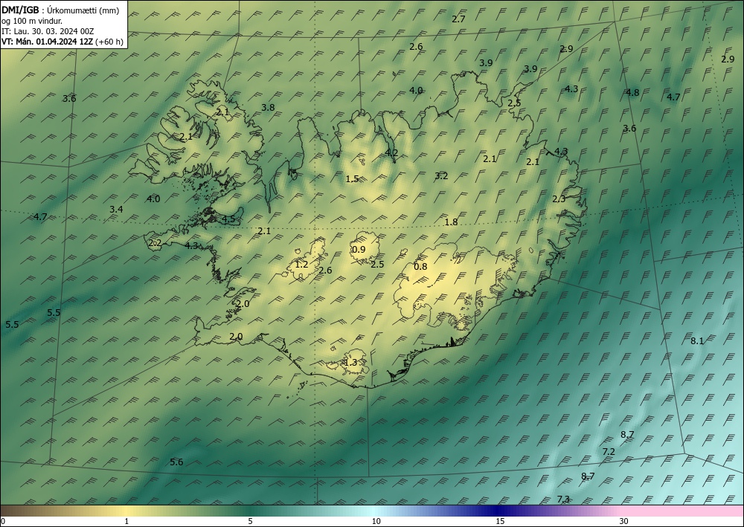The width and height of the screenshot is (744, 527).
Task: Click the map value 3.8
Action: tap(268, 108)
